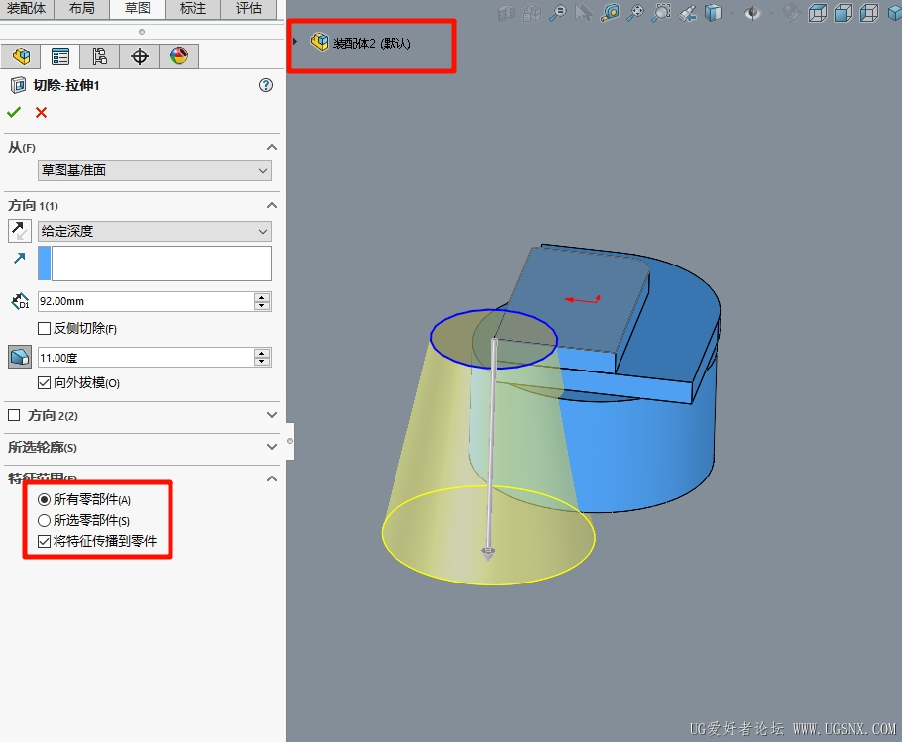The image size is (902, 742).
Task: Select the Shaded With Edges display style
Action: pyautogui.click(x=844, y=13)
